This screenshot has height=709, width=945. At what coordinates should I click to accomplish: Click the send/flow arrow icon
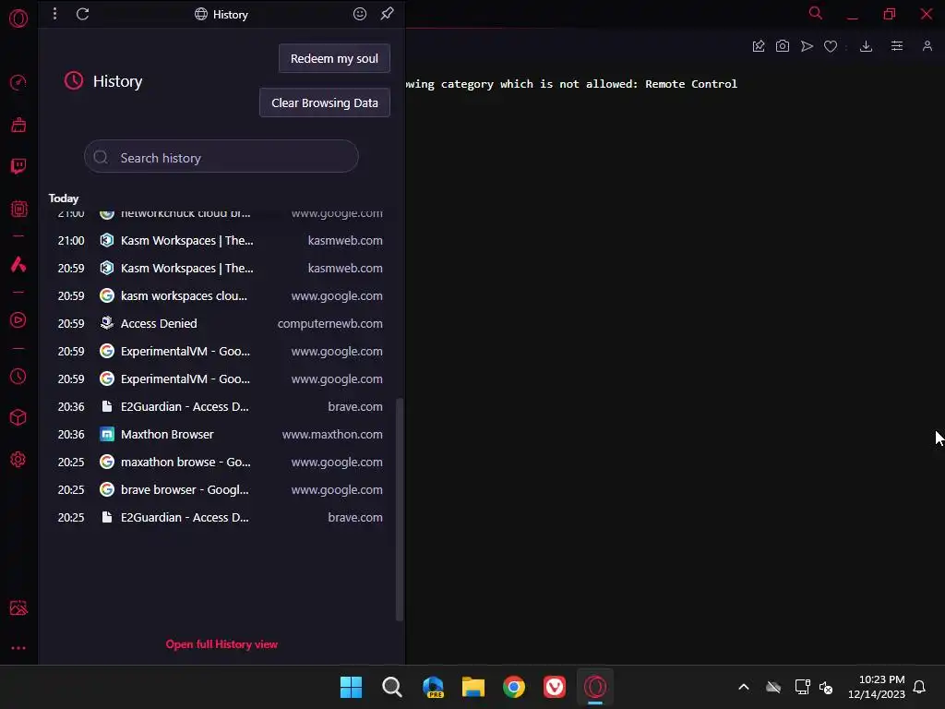(807, 46)
